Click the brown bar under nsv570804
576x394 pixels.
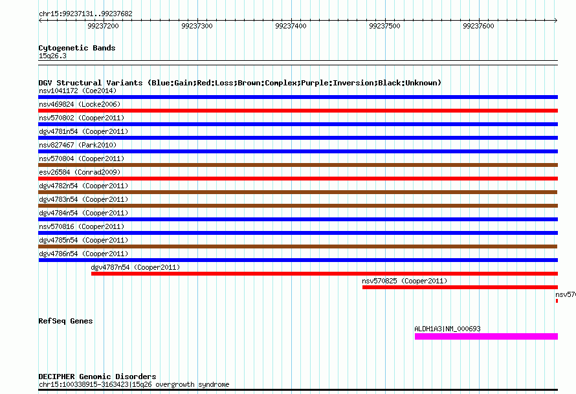tap(298, 165)
